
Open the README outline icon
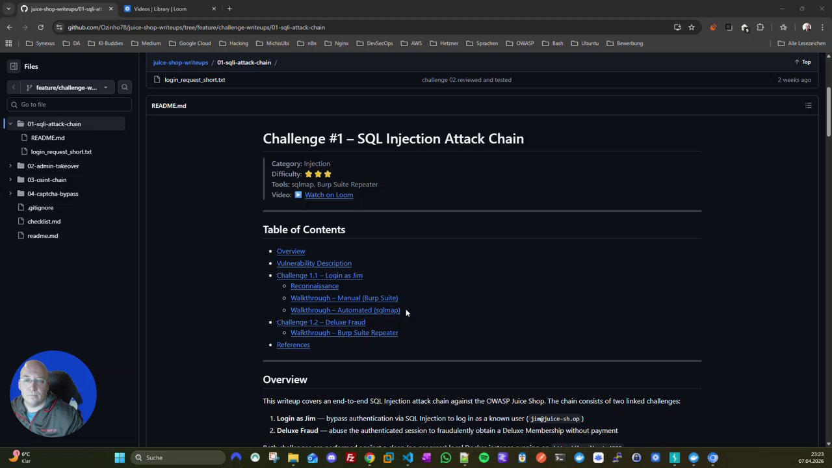pyautogui.click(x=809, y=105)
